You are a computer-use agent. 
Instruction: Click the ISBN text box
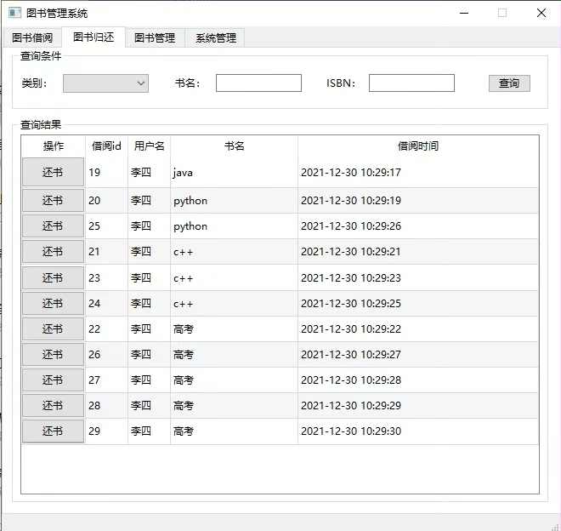(x=411, y=83)
